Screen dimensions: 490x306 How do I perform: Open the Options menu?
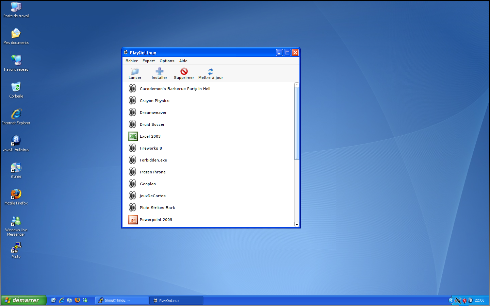[x=167, y=61]
